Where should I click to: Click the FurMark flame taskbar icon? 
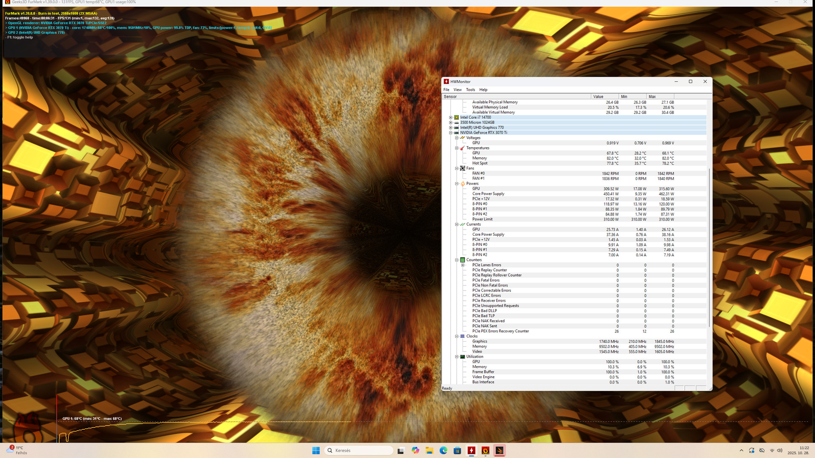pyautogui.click(x=485, y=450)
